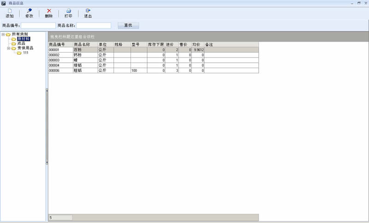Click the 删除 (Delete) red X icon
Screen dimensions: 369x223
pos(49,11)
